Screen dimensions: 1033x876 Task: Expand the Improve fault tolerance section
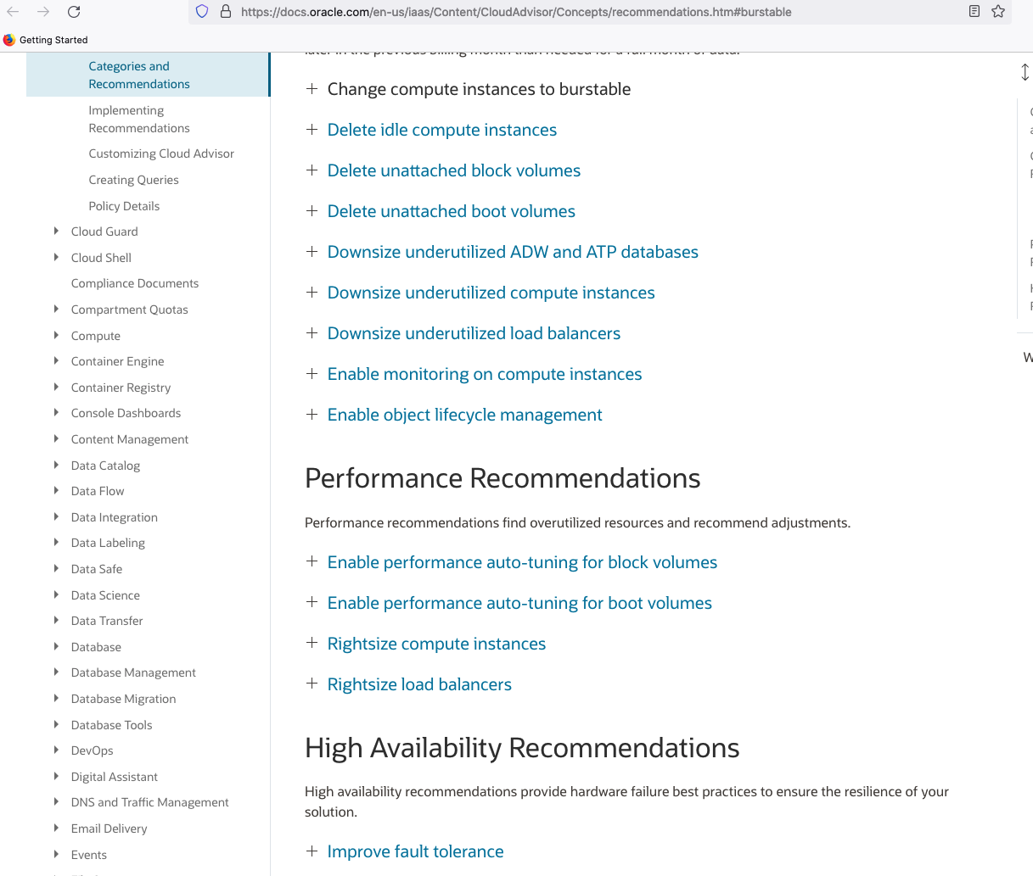(x=312, y=851)
